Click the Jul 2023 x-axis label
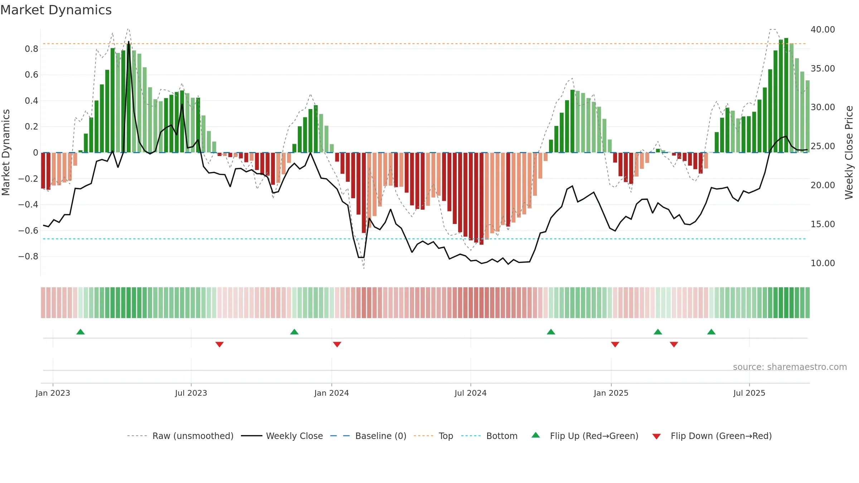 (191, 393)
